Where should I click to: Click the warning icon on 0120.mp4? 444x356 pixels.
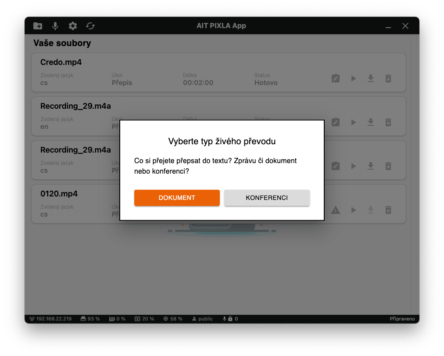click(x=336, y=210)
